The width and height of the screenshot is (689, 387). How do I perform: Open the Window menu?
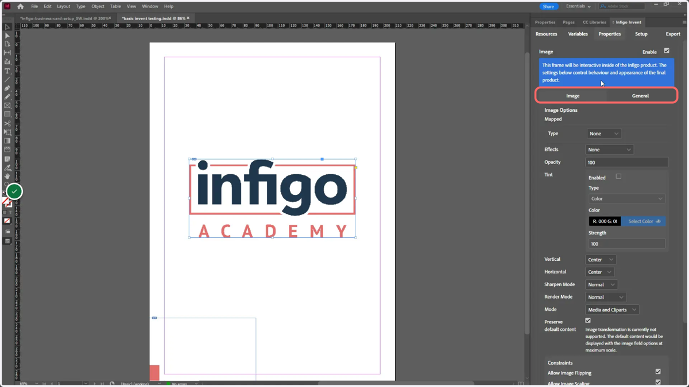(x=150, y=6)
